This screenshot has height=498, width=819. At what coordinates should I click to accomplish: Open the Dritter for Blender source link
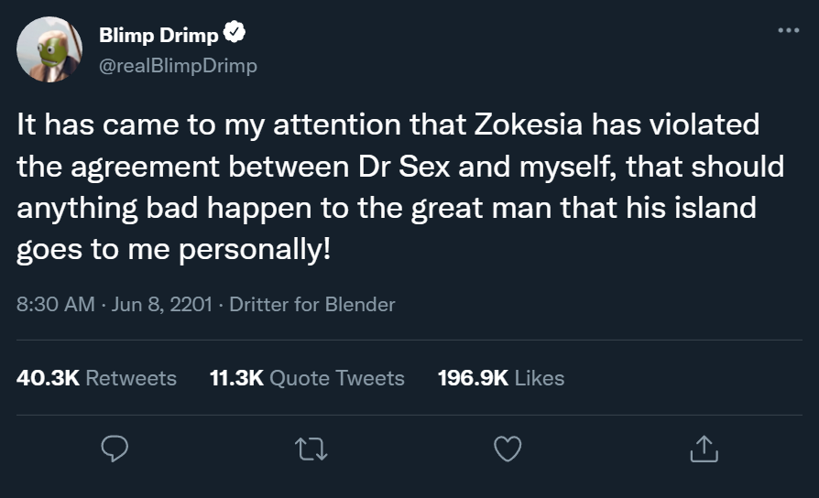(311, 305)
